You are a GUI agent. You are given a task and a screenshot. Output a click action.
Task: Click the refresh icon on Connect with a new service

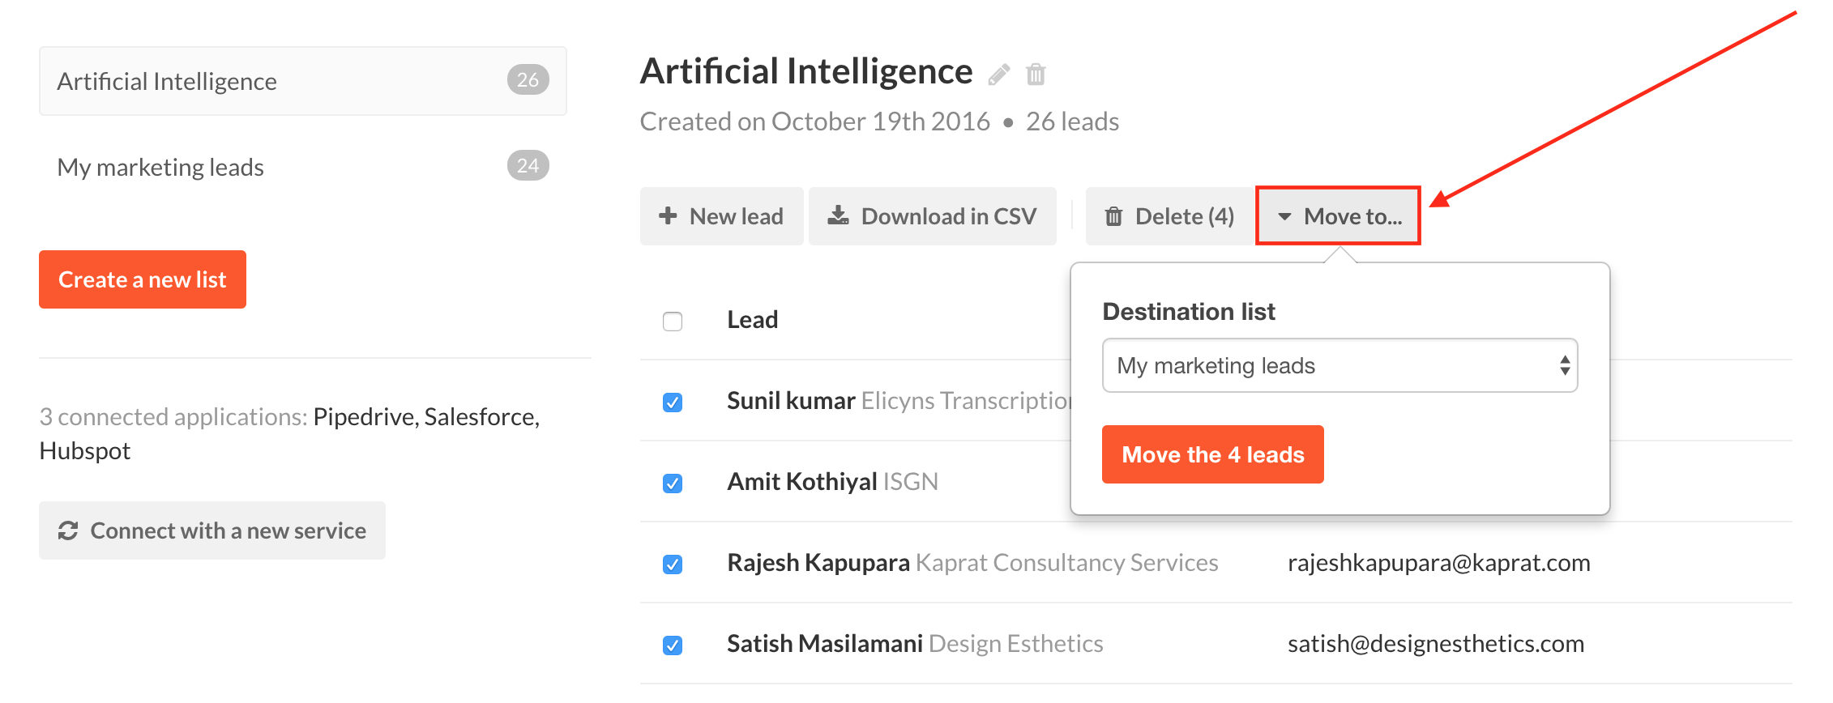click(x=68, y=530)
